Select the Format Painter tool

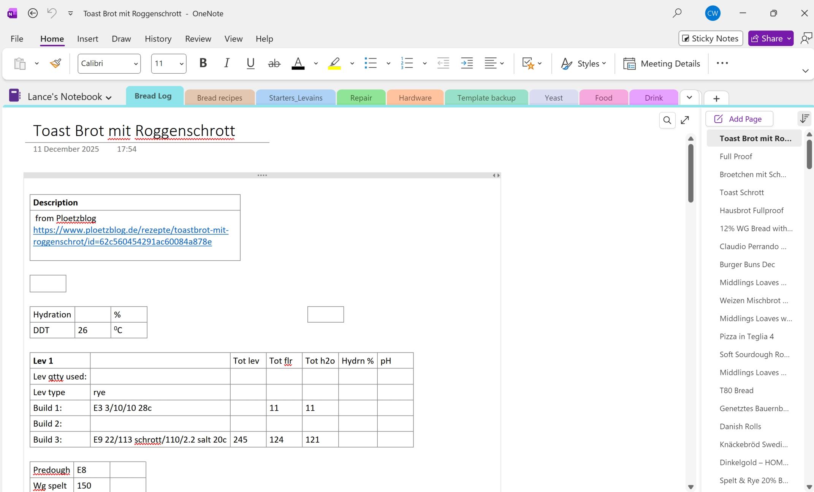click(x=55, y=63)
